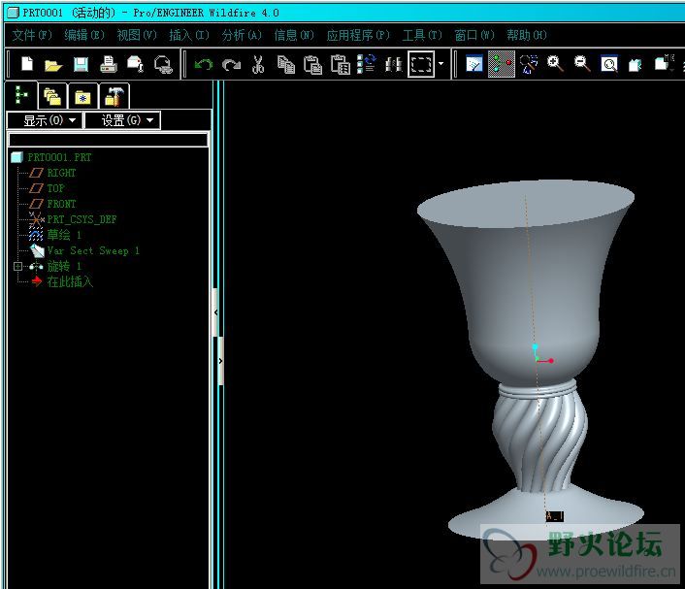
Task: Select the RIGHT datum plane
Action: coord(61,173)
